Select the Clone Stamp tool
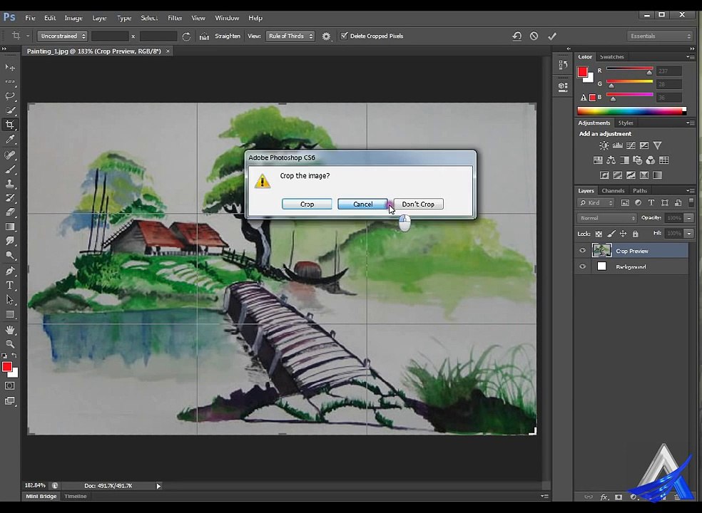This screenshot has width=702, height=513. [x=10, y=183]
